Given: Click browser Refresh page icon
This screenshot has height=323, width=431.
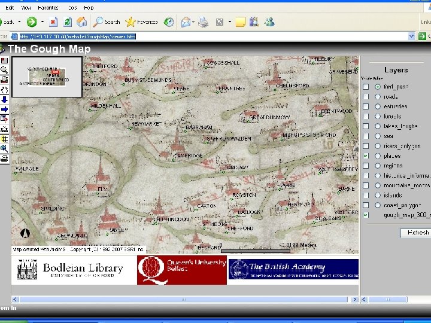Looking at the screenshot, I should 68,22.
